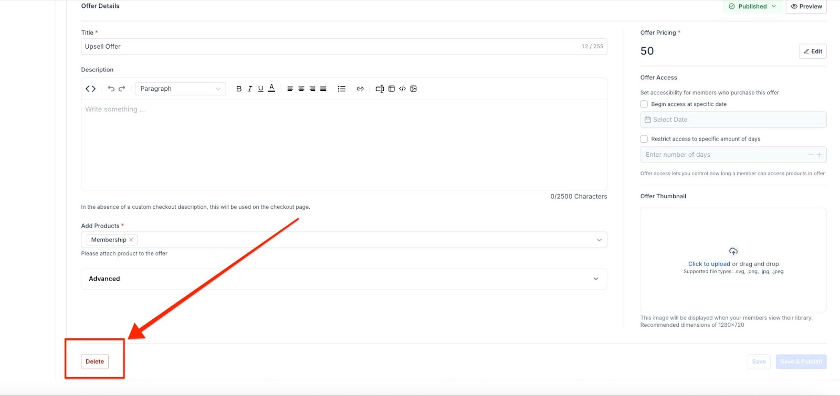
Task: Click the minus stepper for number of days
Action: pos(811,155)
